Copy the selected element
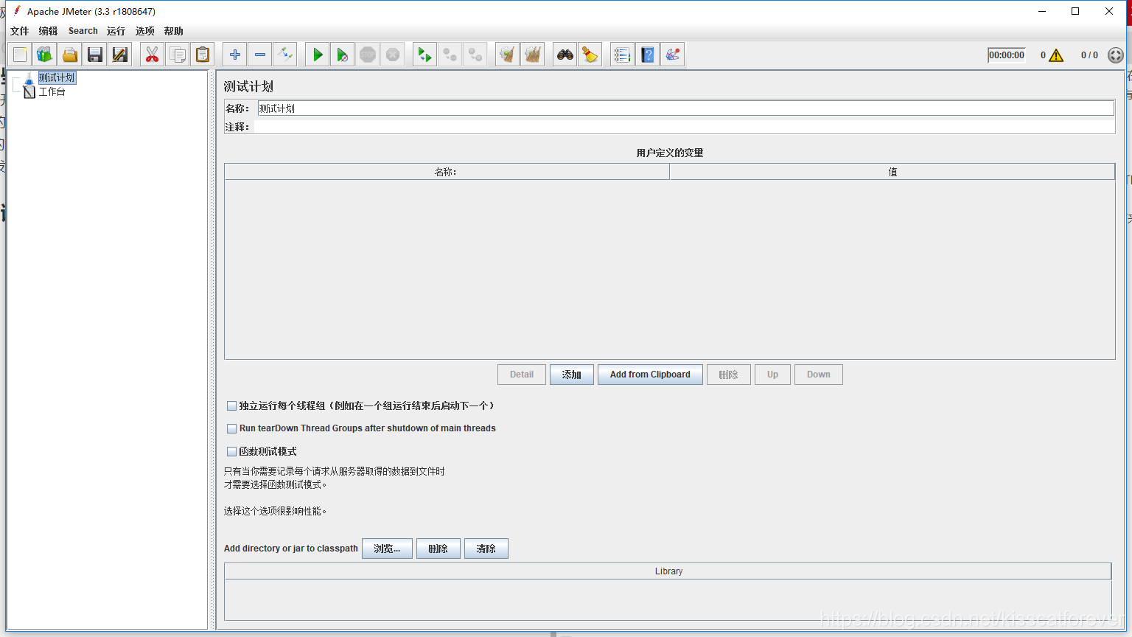1132x637 pixels. click(178, 55)
